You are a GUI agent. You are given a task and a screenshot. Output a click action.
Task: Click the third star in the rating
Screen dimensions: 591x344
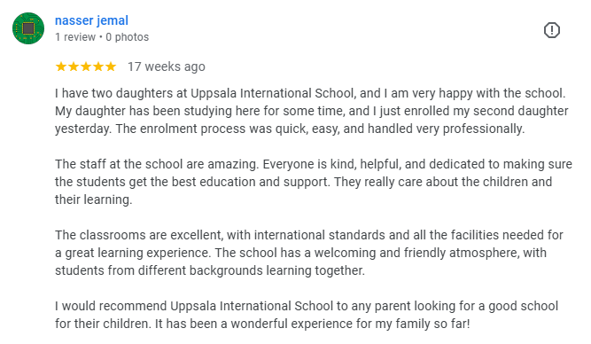coord(86,66)
